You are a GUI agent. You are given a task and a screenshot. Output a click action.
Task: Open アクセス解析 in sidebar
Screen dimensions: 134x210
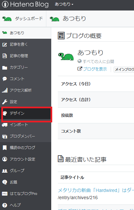click(26, 91)
